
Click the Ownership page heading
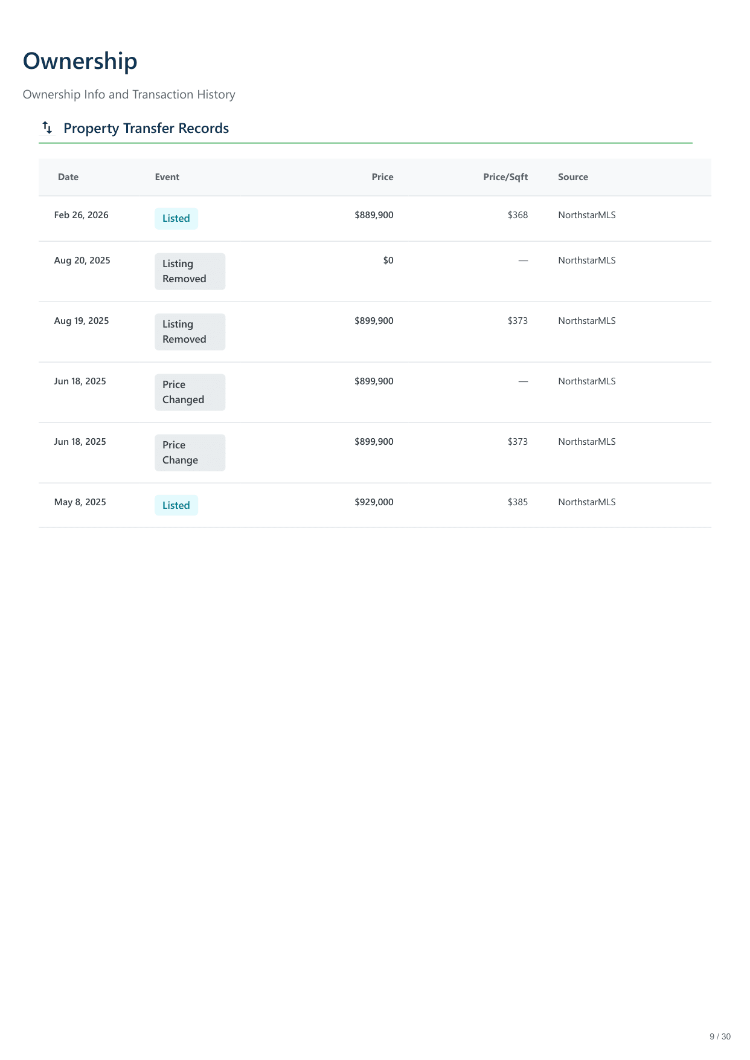click(80, 61)
